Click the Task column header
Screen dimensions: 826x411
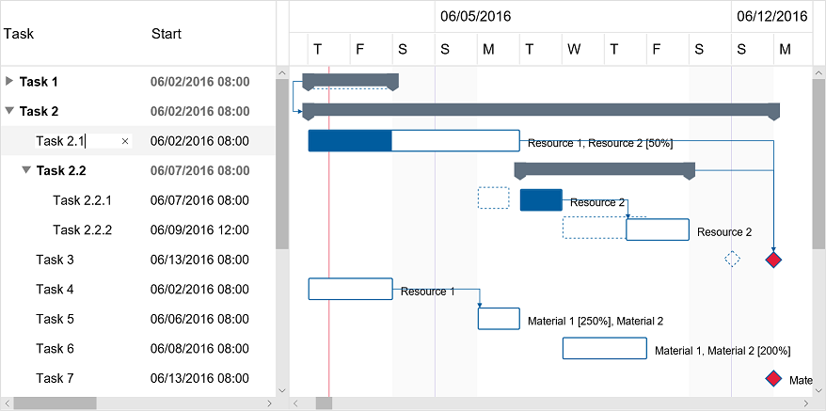pos(19,34)
